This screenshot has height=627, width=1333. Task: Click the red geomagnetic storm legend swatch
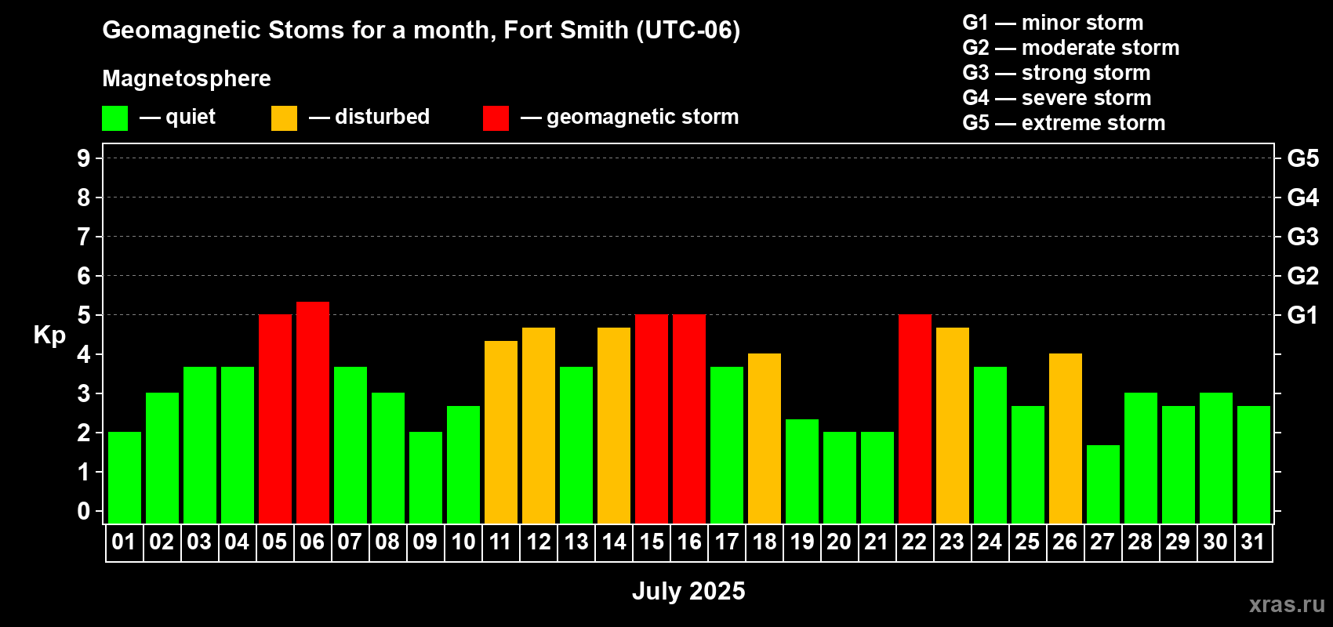point(496,118)
